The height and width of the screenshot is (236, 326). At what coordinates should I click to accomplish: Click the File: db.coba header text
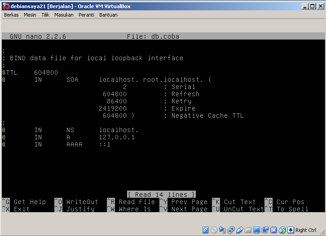(x=153, y=36)
